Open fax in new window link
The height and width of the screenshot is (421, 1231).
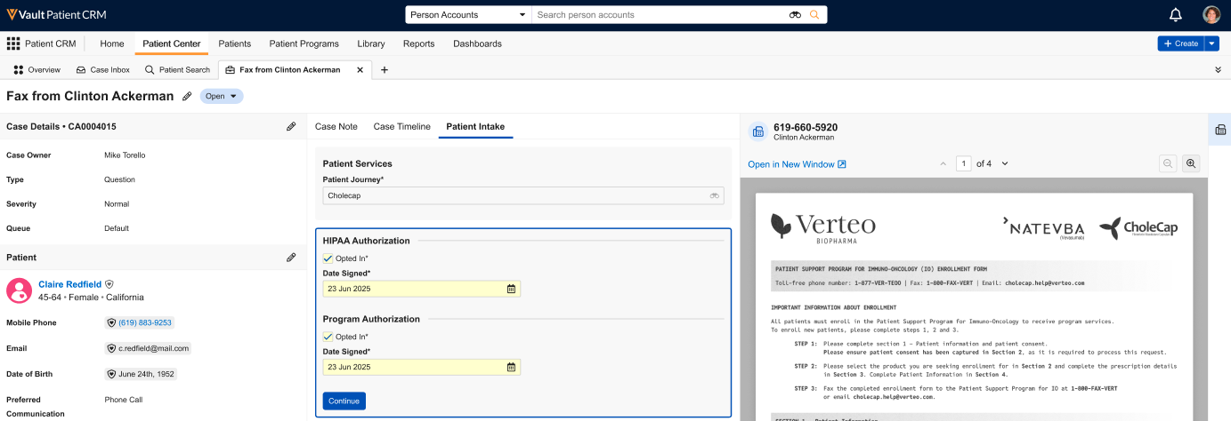797,164
